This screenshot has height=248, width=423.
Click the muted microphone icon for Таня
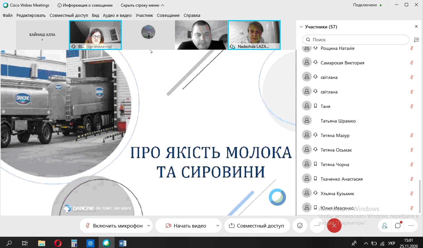[x=412, y=106]
